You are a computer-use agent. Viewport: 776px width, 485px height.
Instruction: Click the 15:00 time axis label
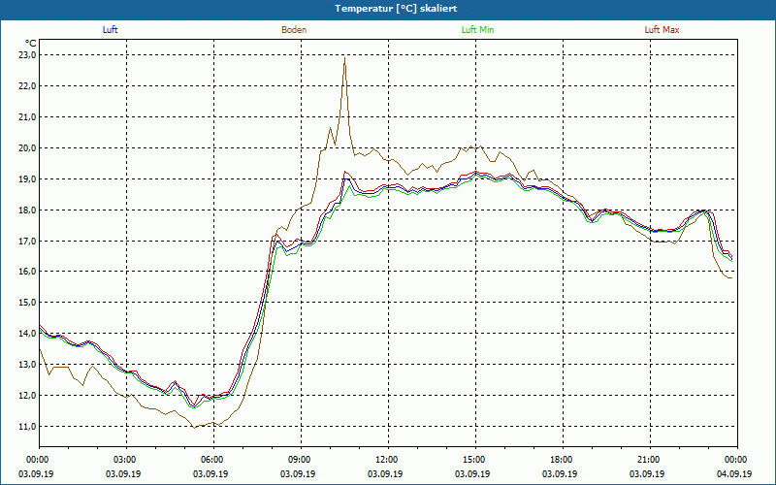(x=475, y=460)
